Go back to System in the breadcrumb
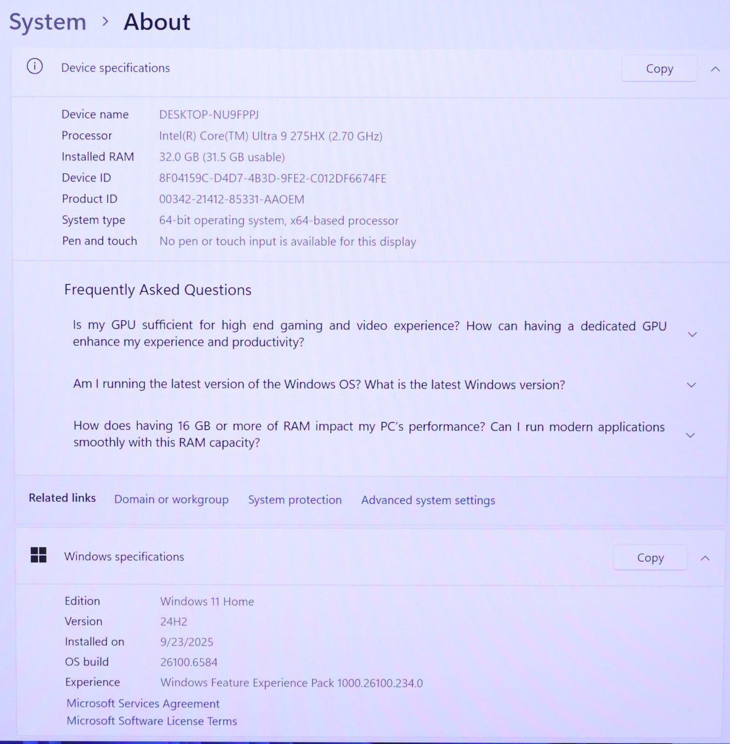The height and width of the screenshot is (744, 730). (x=47, y=22)
